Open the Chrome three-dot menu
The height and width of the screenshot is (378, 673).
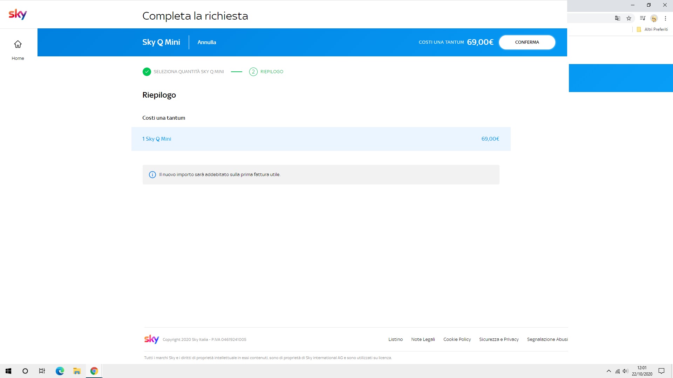[x=665, y=18]
